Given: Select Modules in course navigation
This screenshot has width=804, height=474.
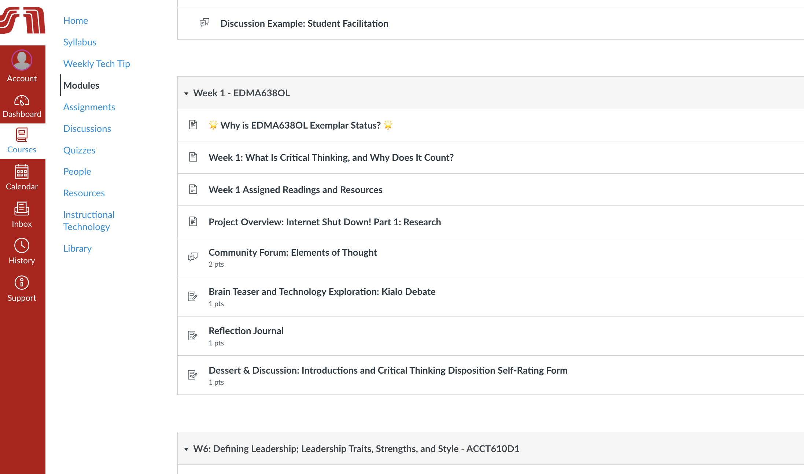Looking at the screenshot, I should tap(81, 85).
